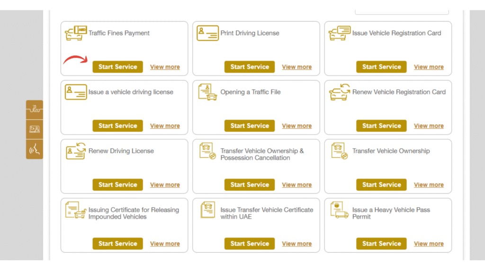Click 'Transfer Vehicle Ownership & Possession Cancellation' title
This screenshot has width=485, height=273.
[x=262, y=154]
